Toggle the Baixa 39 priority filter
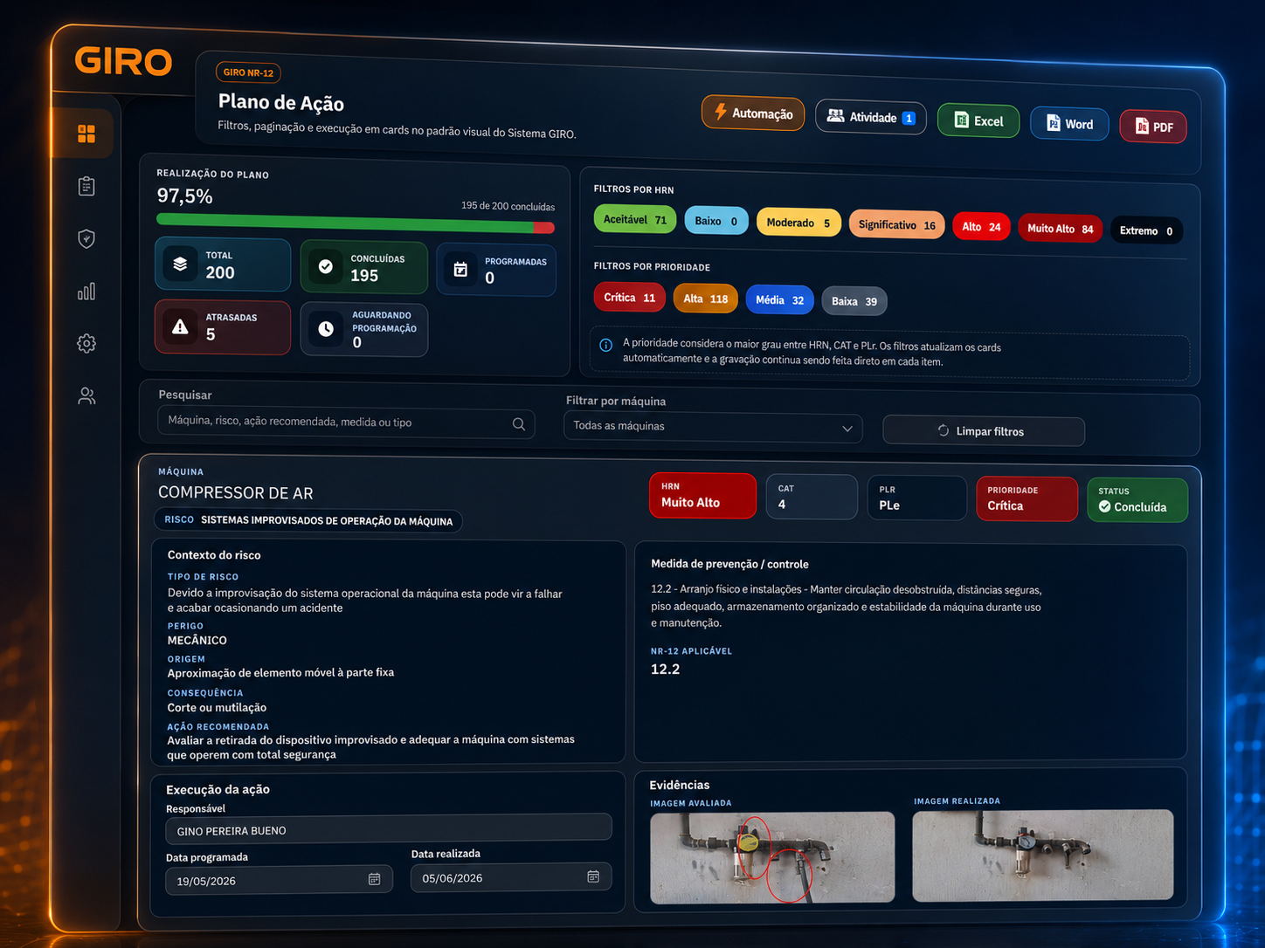This screenshot has width=1265, height=948. 854,301
